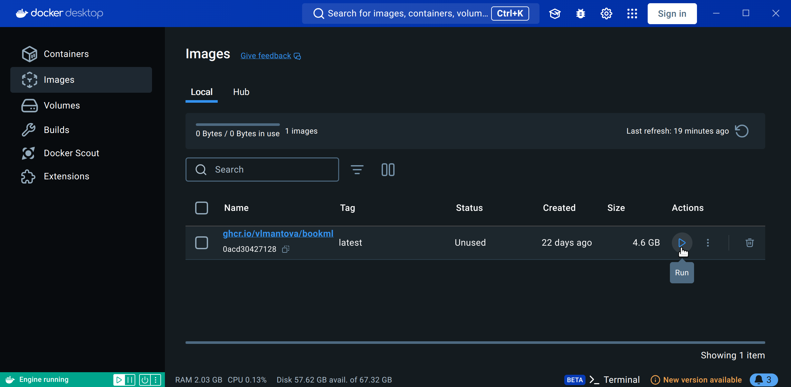Open troubleshoot bug icon
The width and height of the screenshot is (791, 387).
point(581,14)
